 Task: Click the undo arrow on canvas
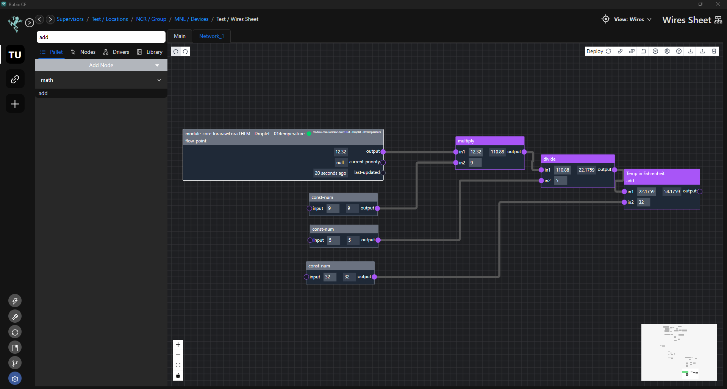click(176, 52)
